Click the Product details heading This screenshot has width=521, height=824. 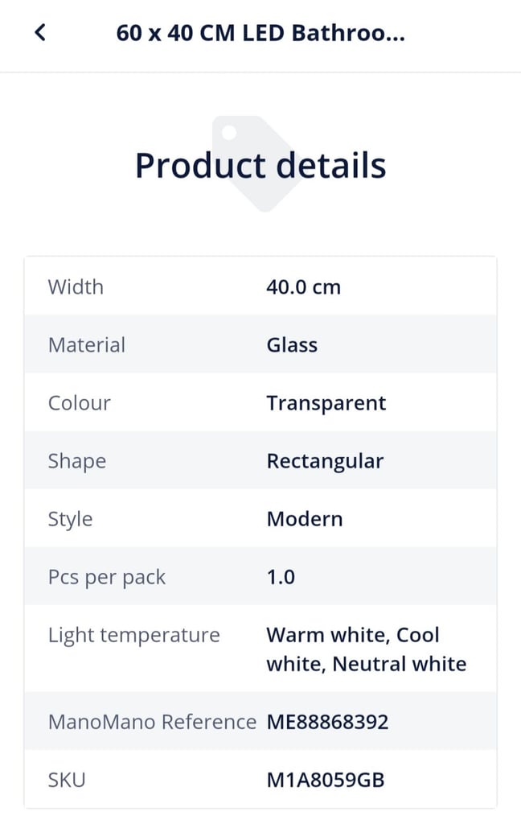260,166
